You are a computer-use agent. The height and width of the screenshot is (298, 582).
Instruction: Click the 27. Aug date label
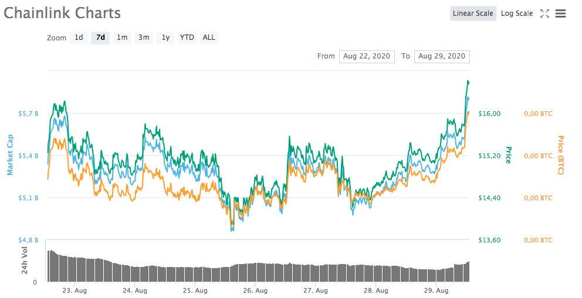[x=316, y=290]
